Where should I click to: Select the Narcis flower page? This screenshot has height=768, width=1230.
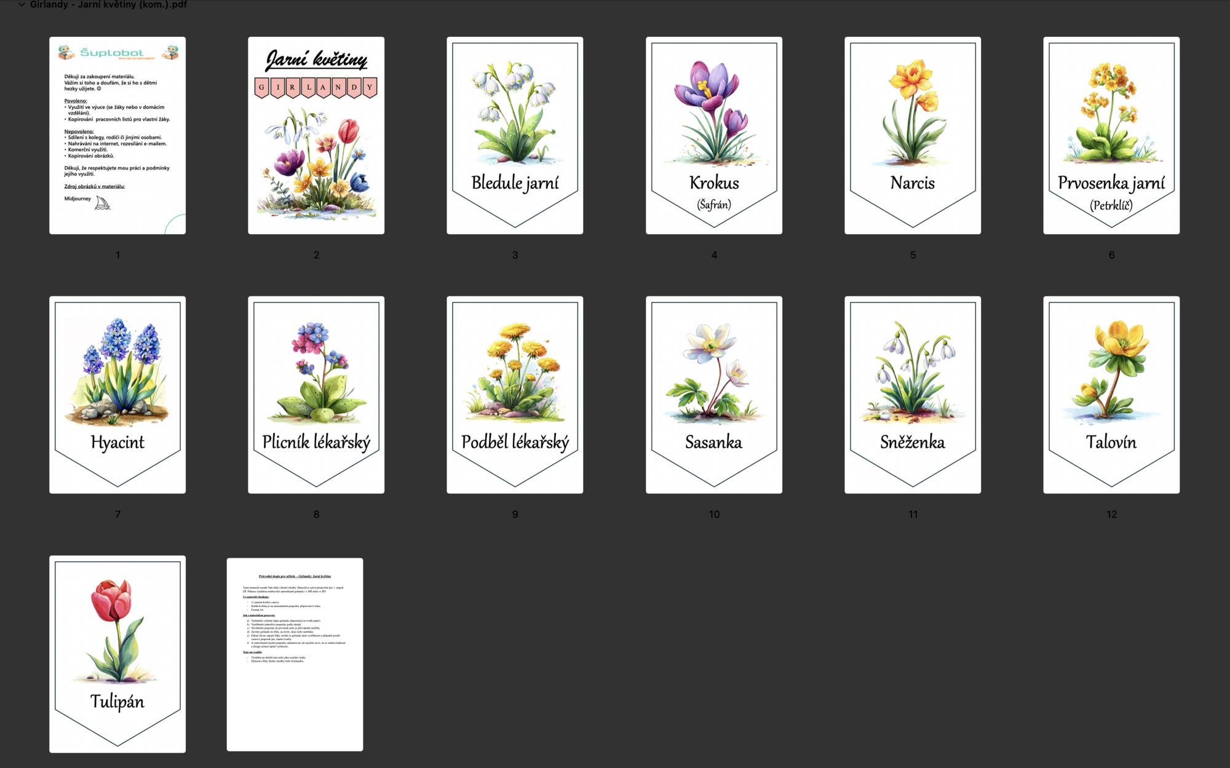pos(913,135)
